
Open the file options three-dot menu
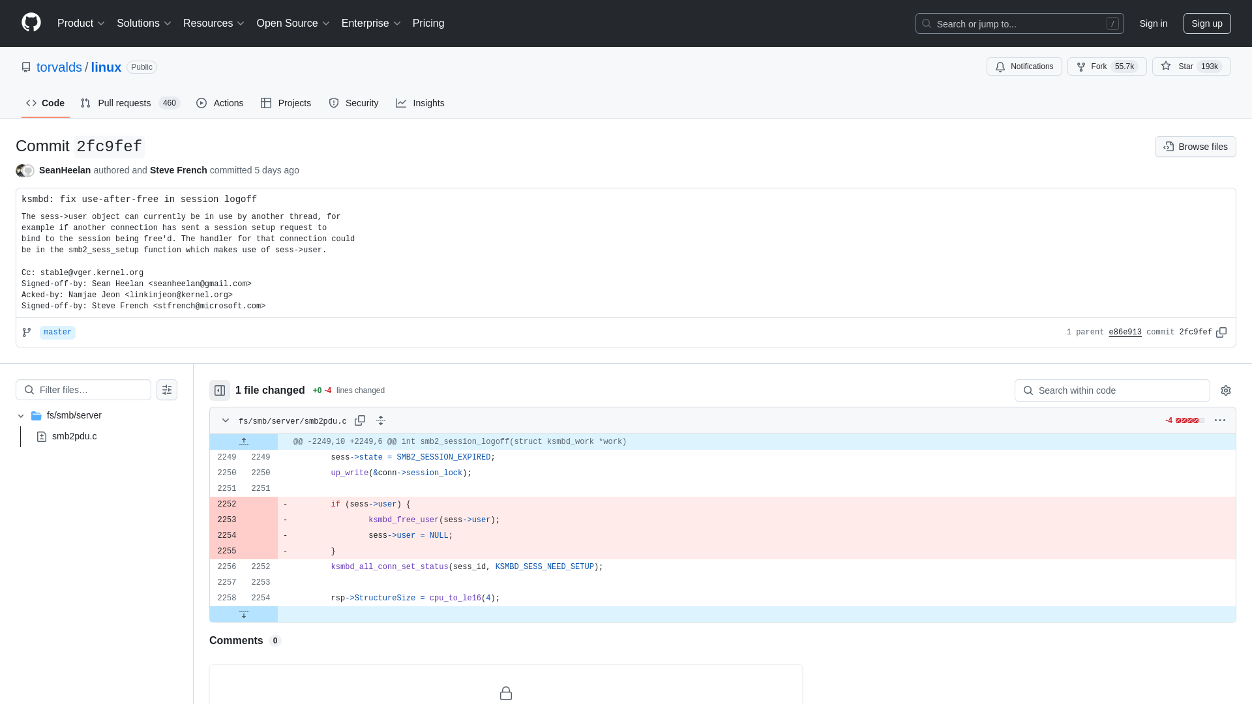pyautogui.click(x=1220, y=420)
